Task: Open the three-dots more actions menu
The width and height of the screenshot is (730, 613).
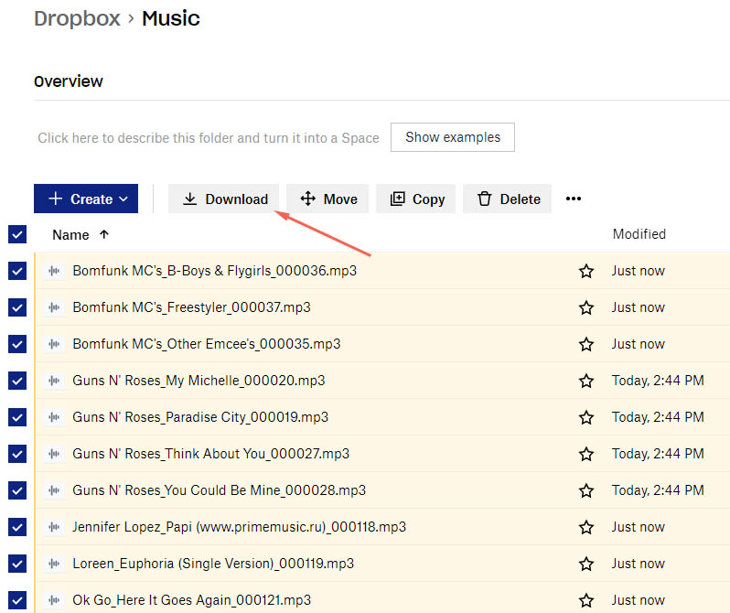Action: point(573,199)
